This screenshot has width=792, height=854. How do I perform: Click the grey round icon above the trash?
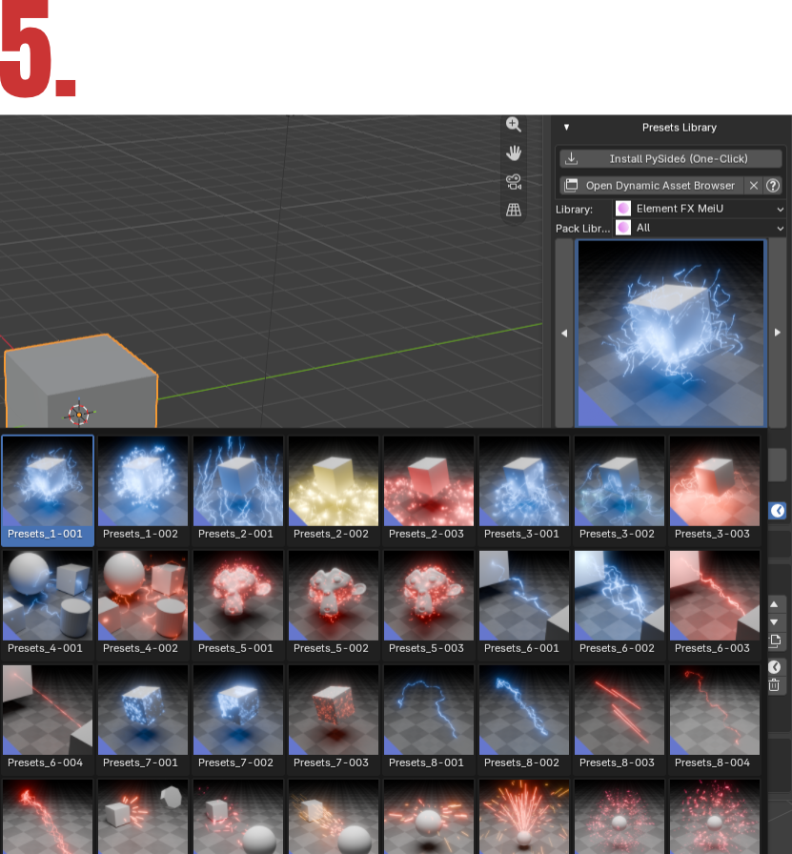pos(774,666)
